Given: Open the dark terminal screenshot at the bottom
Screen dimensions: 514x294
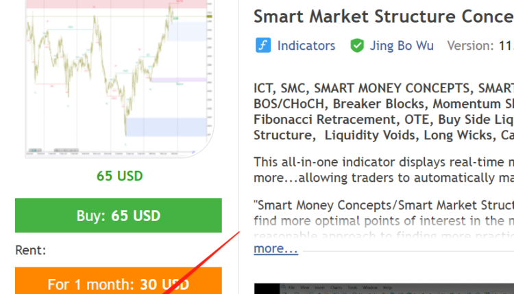Looking at the screenshot, I should coord(384,289).
